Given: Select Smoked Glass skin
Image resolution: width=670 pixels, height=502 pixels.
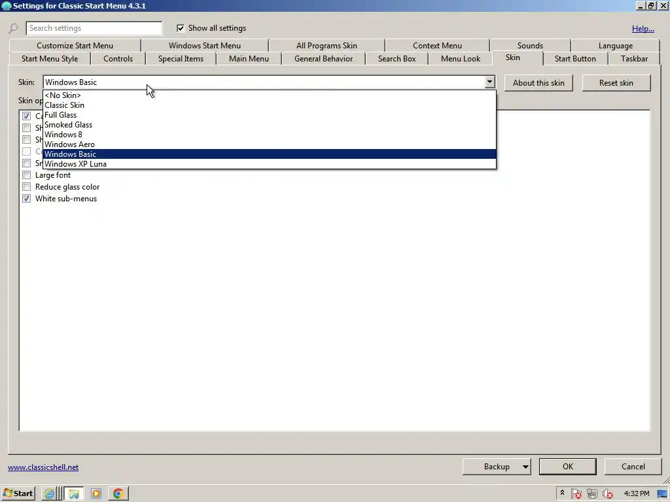Looking at the screenshot, I should 270,125.
